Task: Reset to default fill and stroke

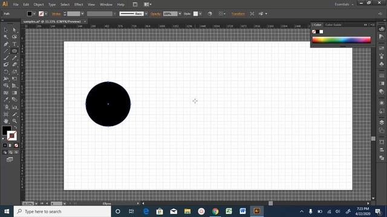Action: 4,139
